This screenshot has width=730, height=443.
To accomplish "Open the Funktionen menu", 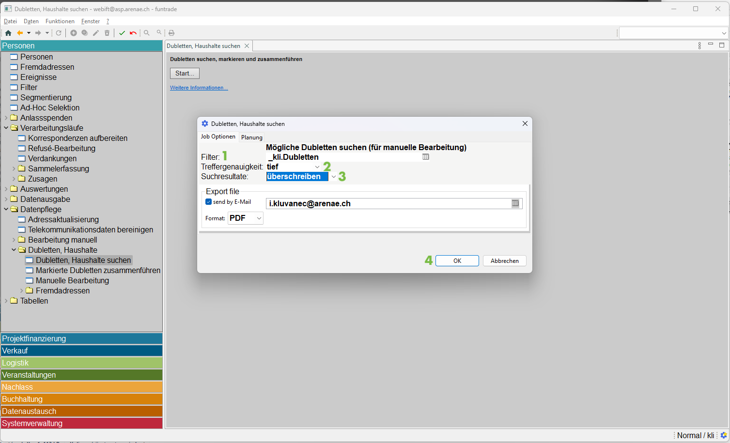I will click(x=60, y=21).
